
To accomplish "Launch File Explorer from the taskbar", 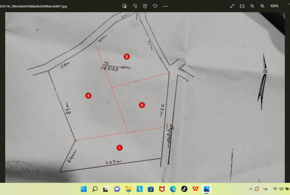I will tap(129, 189).
